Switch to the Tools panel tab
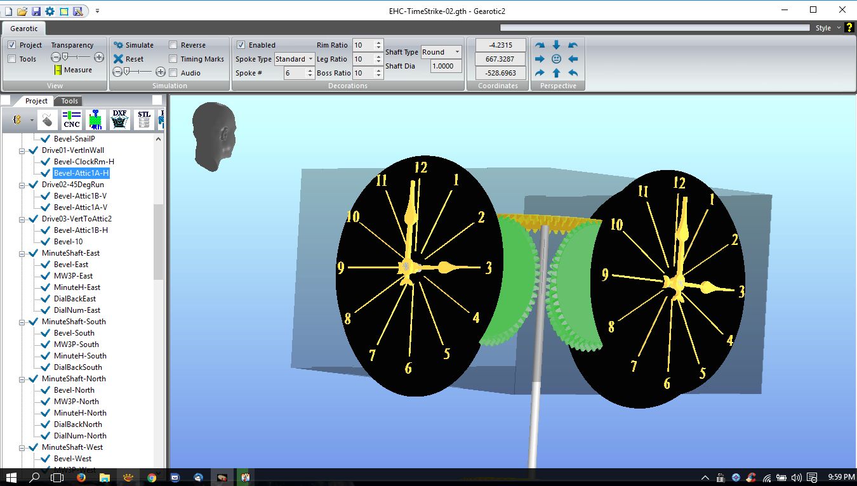Image resolution: width=857 pixels, height=486 pixels. click(x=69, y=101)
